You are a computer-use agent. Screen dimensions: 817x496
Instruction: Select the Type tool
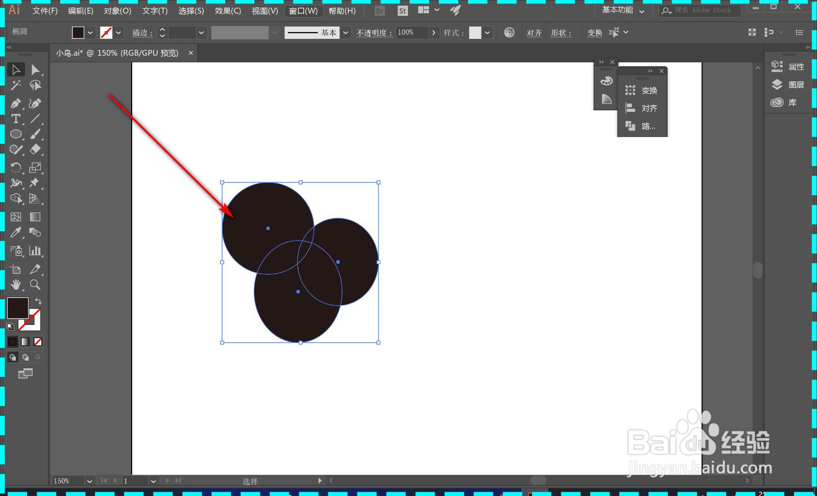point(16,119)
